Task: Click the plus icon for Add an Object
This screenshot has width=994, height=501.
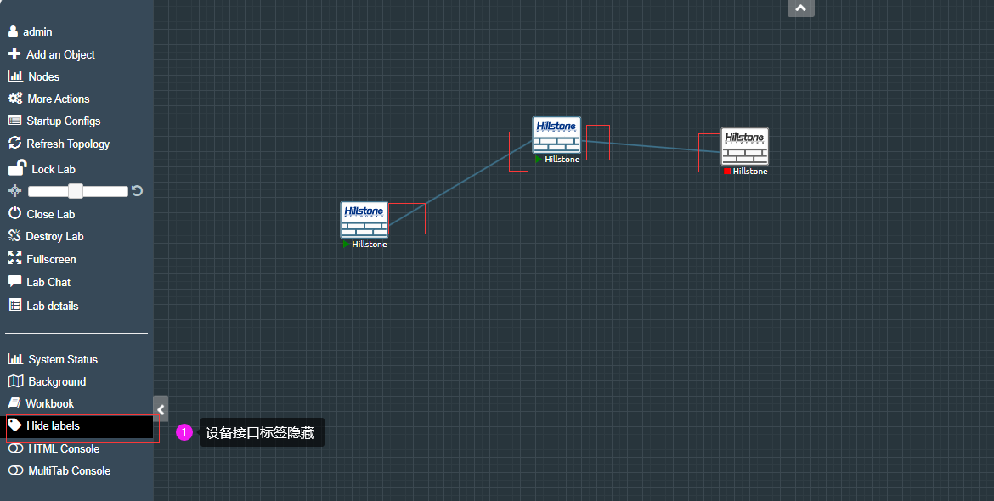Action: (14, 53)
